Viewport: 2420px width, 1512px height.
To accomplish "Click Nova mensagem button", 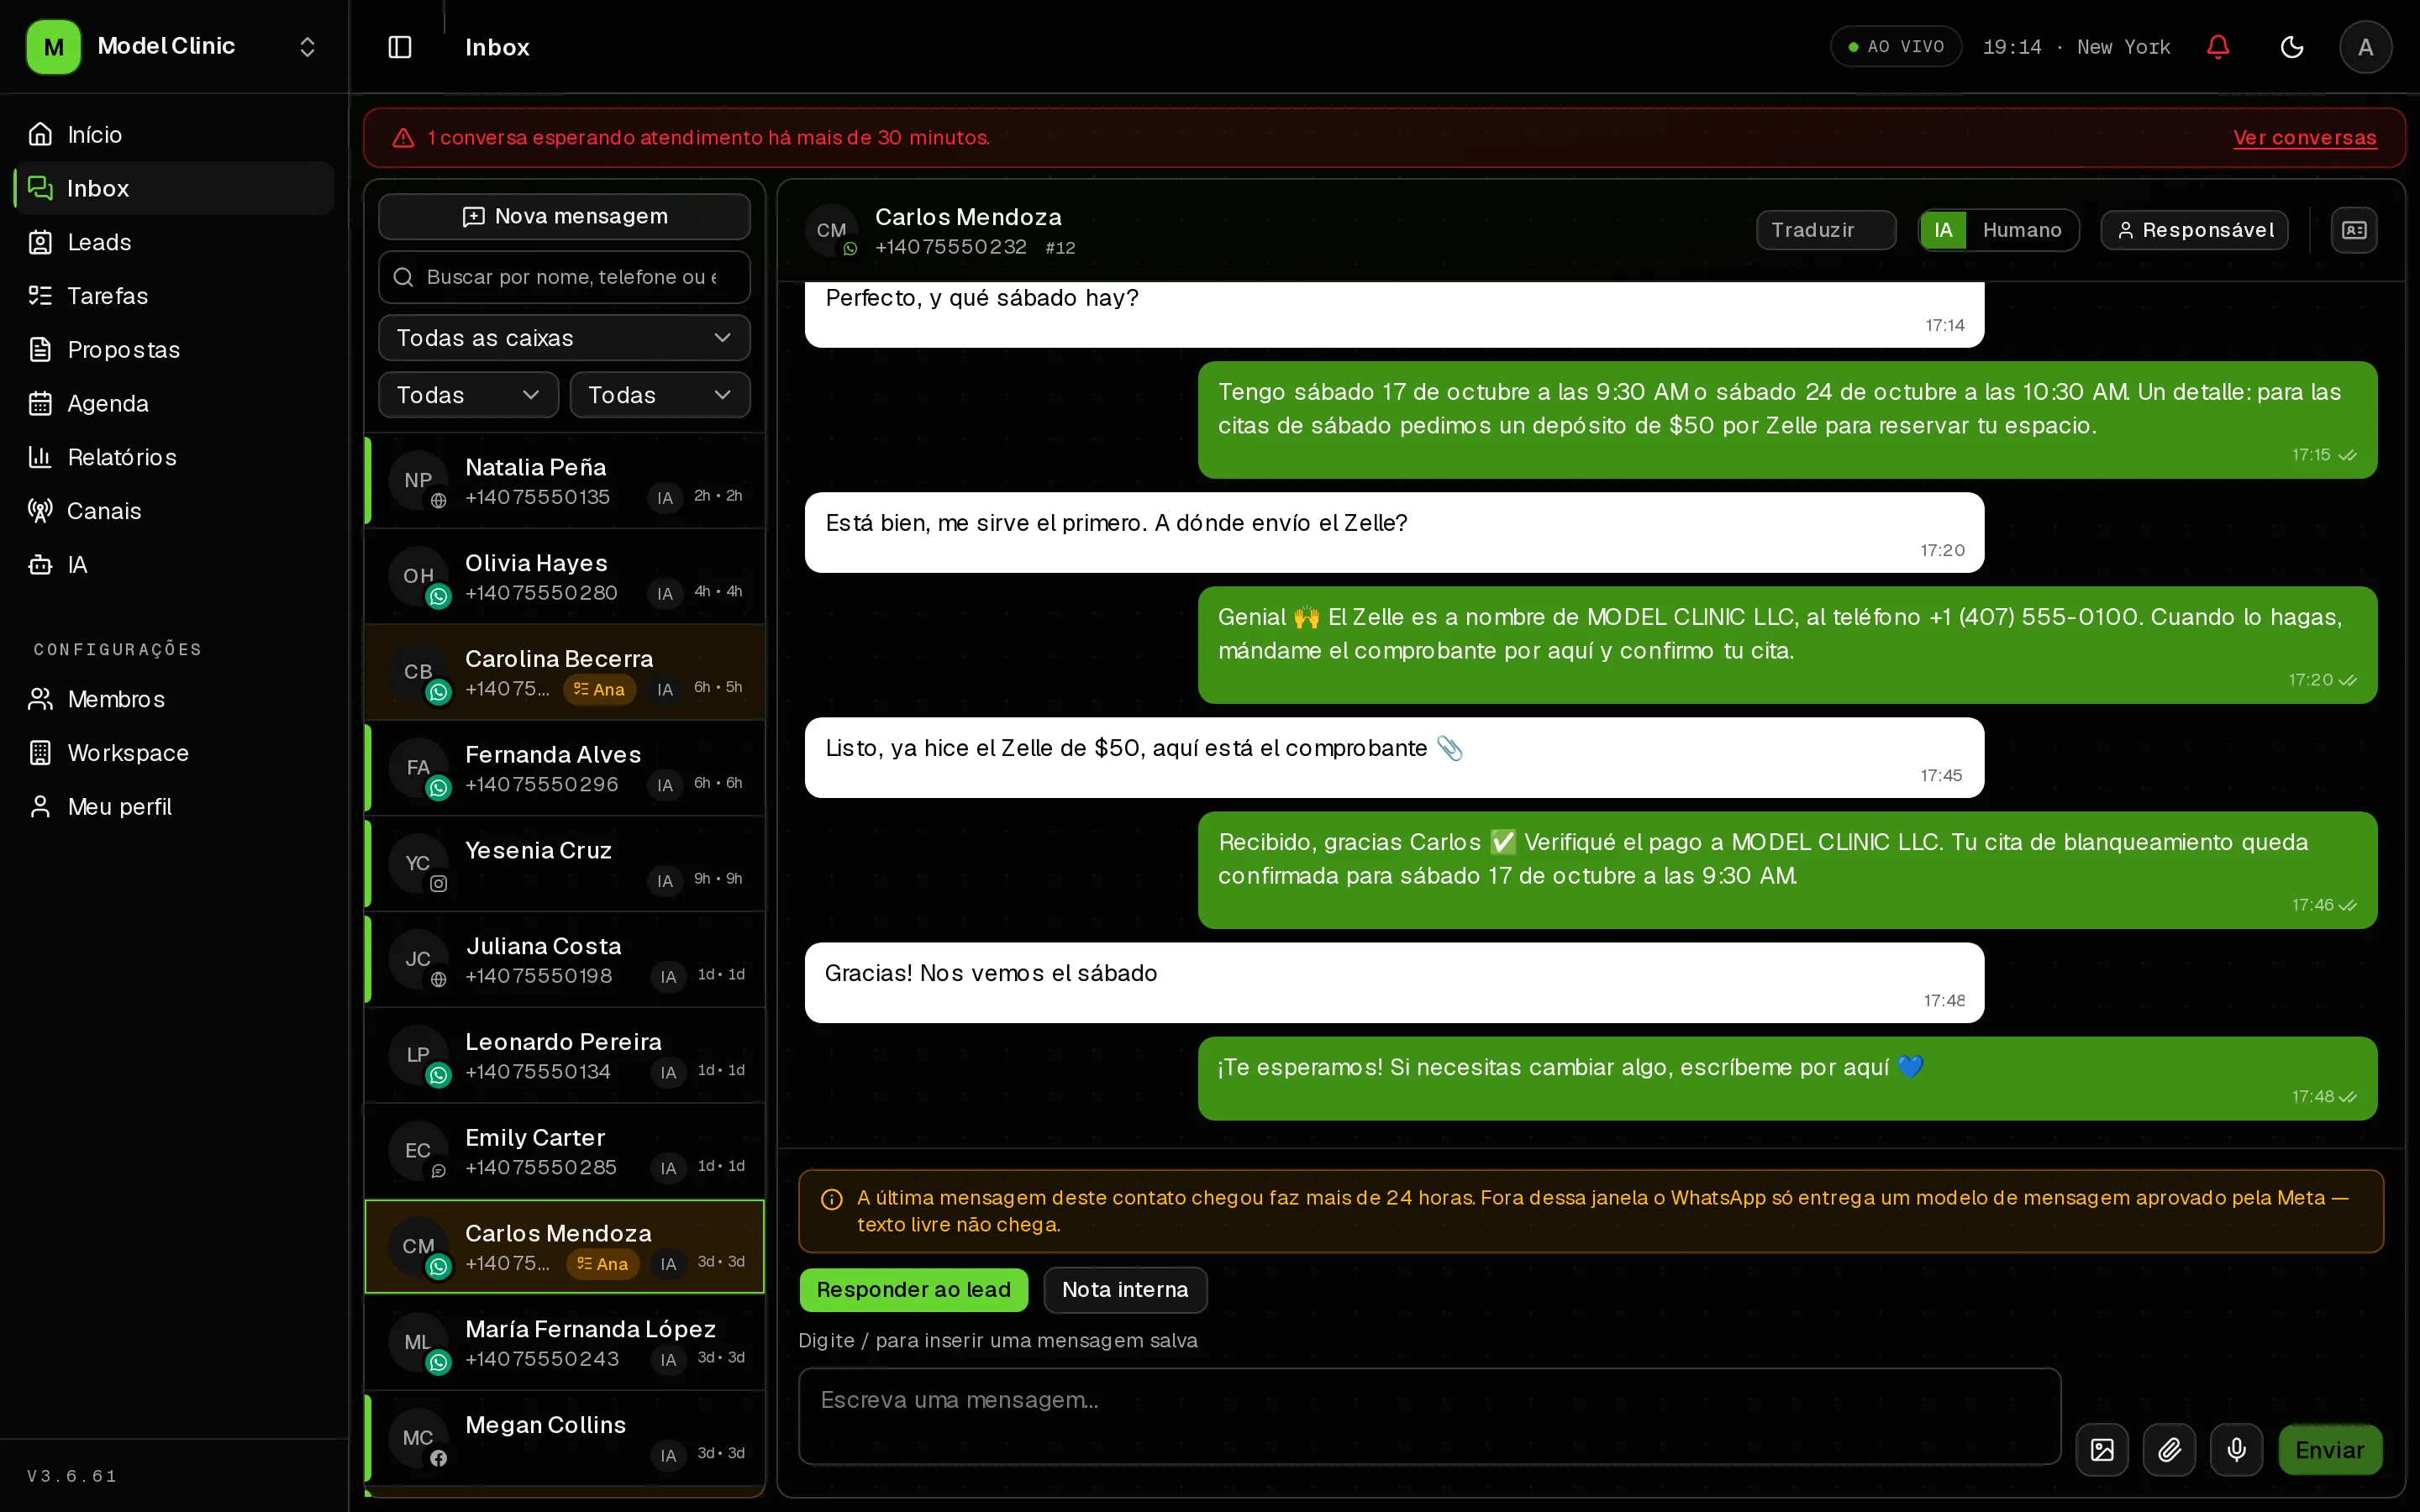I will [564, 217].
